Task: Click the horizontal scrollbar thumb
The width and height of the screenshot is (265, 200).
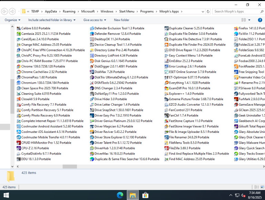Action: coord(70,167)
